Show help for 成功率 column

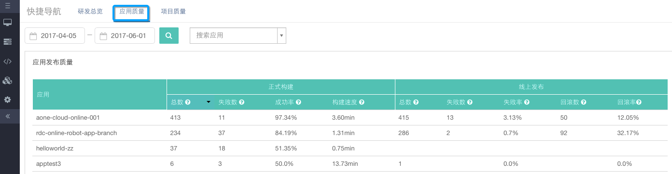(298, 102)
